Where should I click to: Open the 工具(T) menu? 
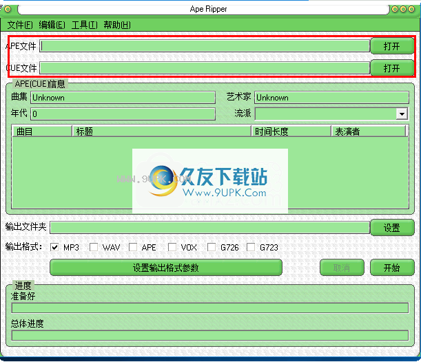[85, 25]
